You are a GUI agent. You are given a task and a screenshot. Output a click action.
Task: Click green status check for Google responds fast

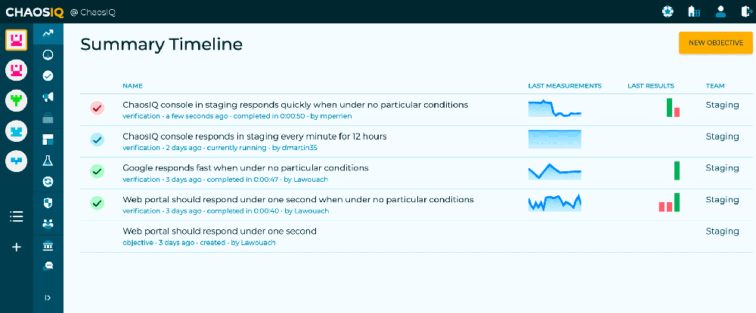point(98,171)
